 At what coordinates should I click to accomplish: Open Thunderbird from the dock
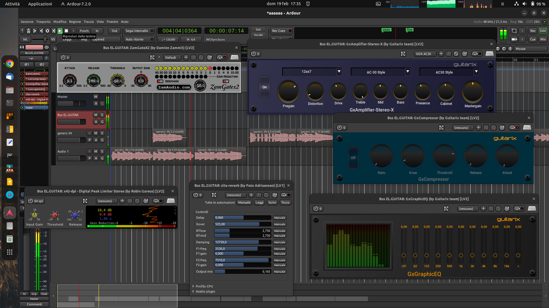[9, 77]
